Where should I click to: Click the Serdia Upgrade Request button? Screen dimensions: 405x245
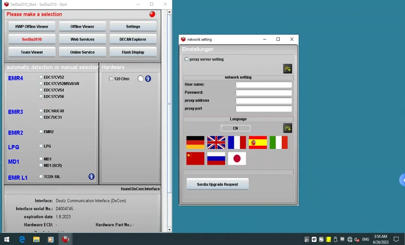[218, 184]
